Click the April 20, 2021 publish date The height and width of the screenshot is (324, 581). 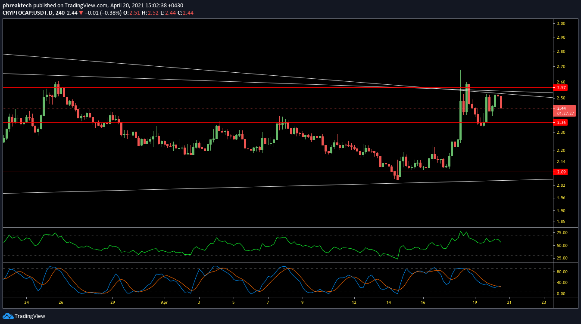127,5
